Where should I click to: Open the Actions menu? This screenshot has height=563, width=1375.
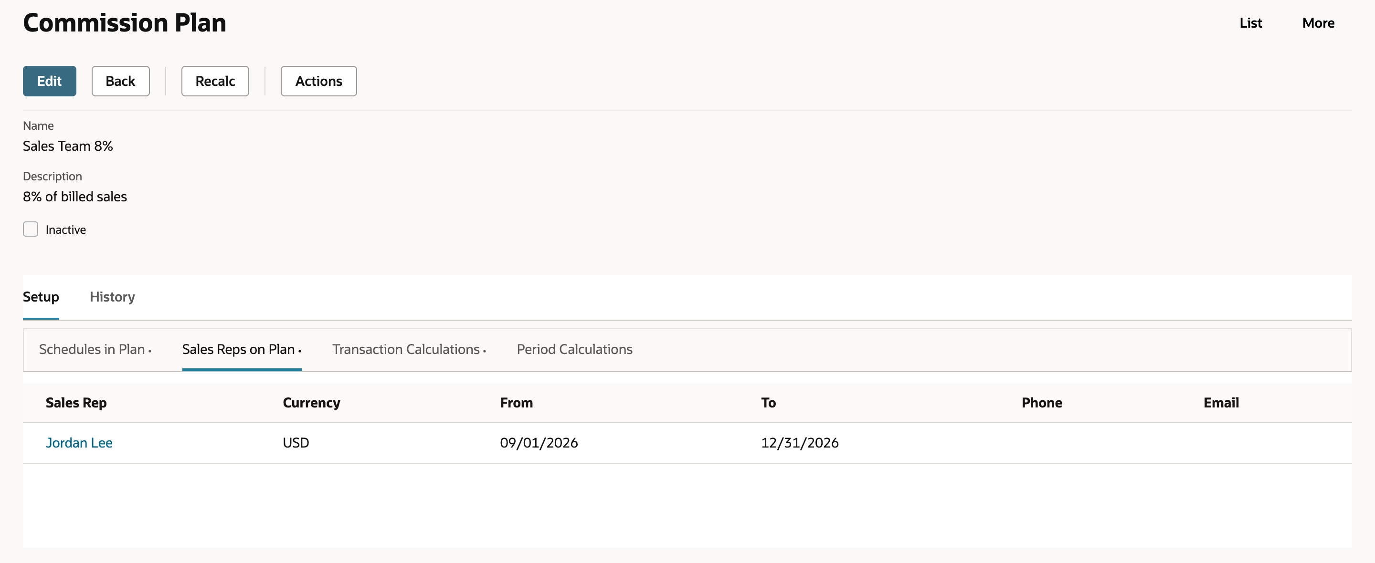click(318, 81)
